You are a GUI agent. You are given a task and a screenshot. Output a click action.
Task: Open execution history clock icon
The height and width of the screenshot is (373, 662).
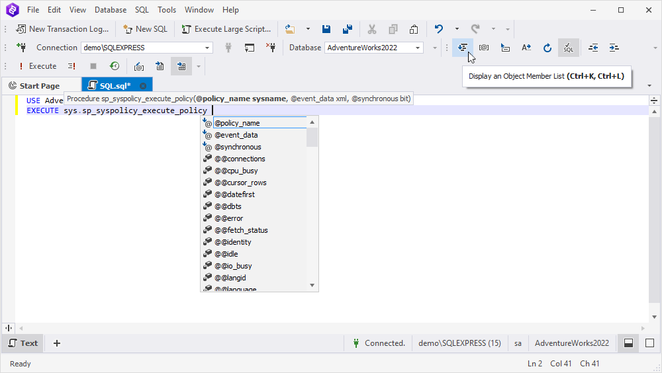point(115,66)
